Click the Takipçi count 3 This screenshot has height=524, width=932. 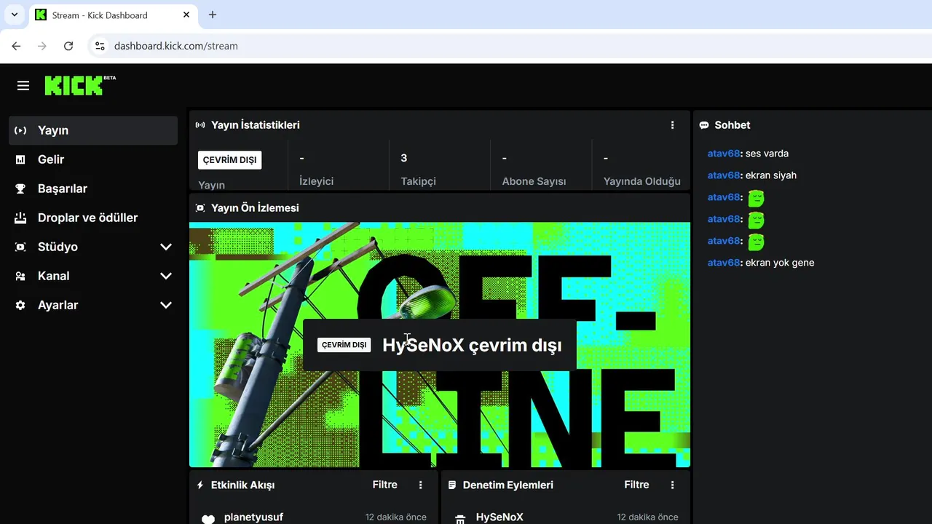(x=404, y=158)
